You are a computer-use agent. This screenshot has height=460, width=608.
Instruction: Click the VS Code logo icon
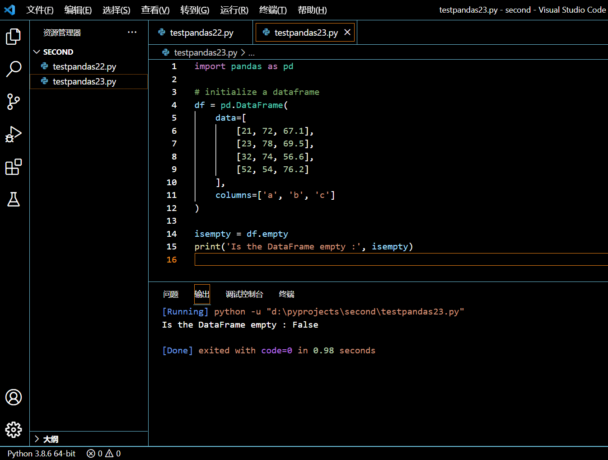(9, 9)
